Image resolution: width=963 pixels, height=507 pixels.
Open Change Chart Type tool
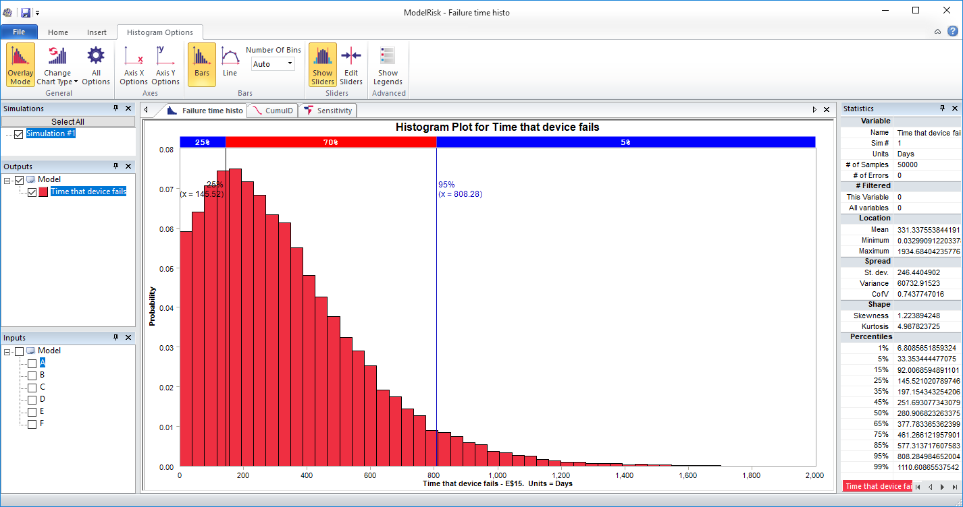coord(57,64)
